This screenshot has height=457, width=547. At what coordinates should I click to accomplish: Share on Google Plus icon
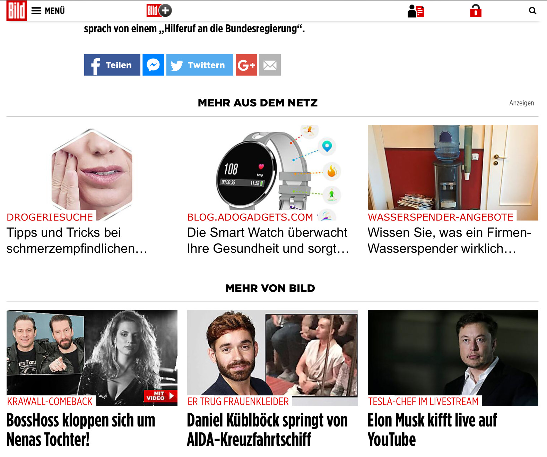pyautogui.click(x=246, y=65)
